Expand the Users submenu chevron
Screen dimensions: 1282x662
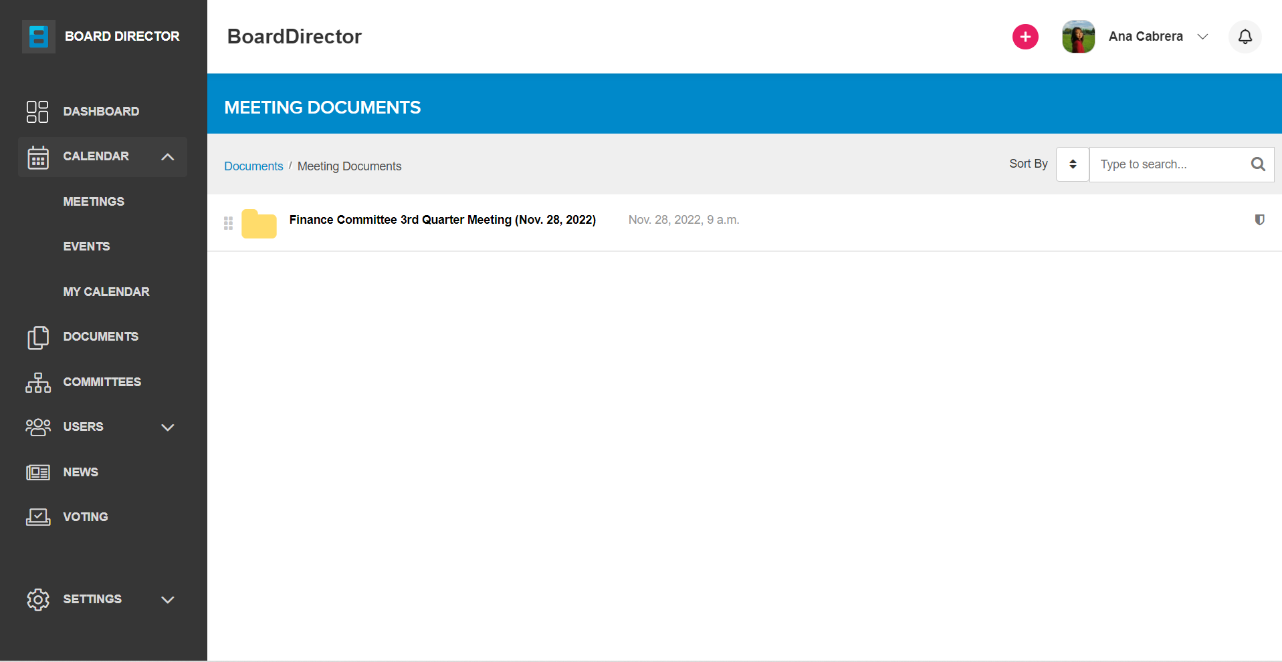(x=168, y=428)
